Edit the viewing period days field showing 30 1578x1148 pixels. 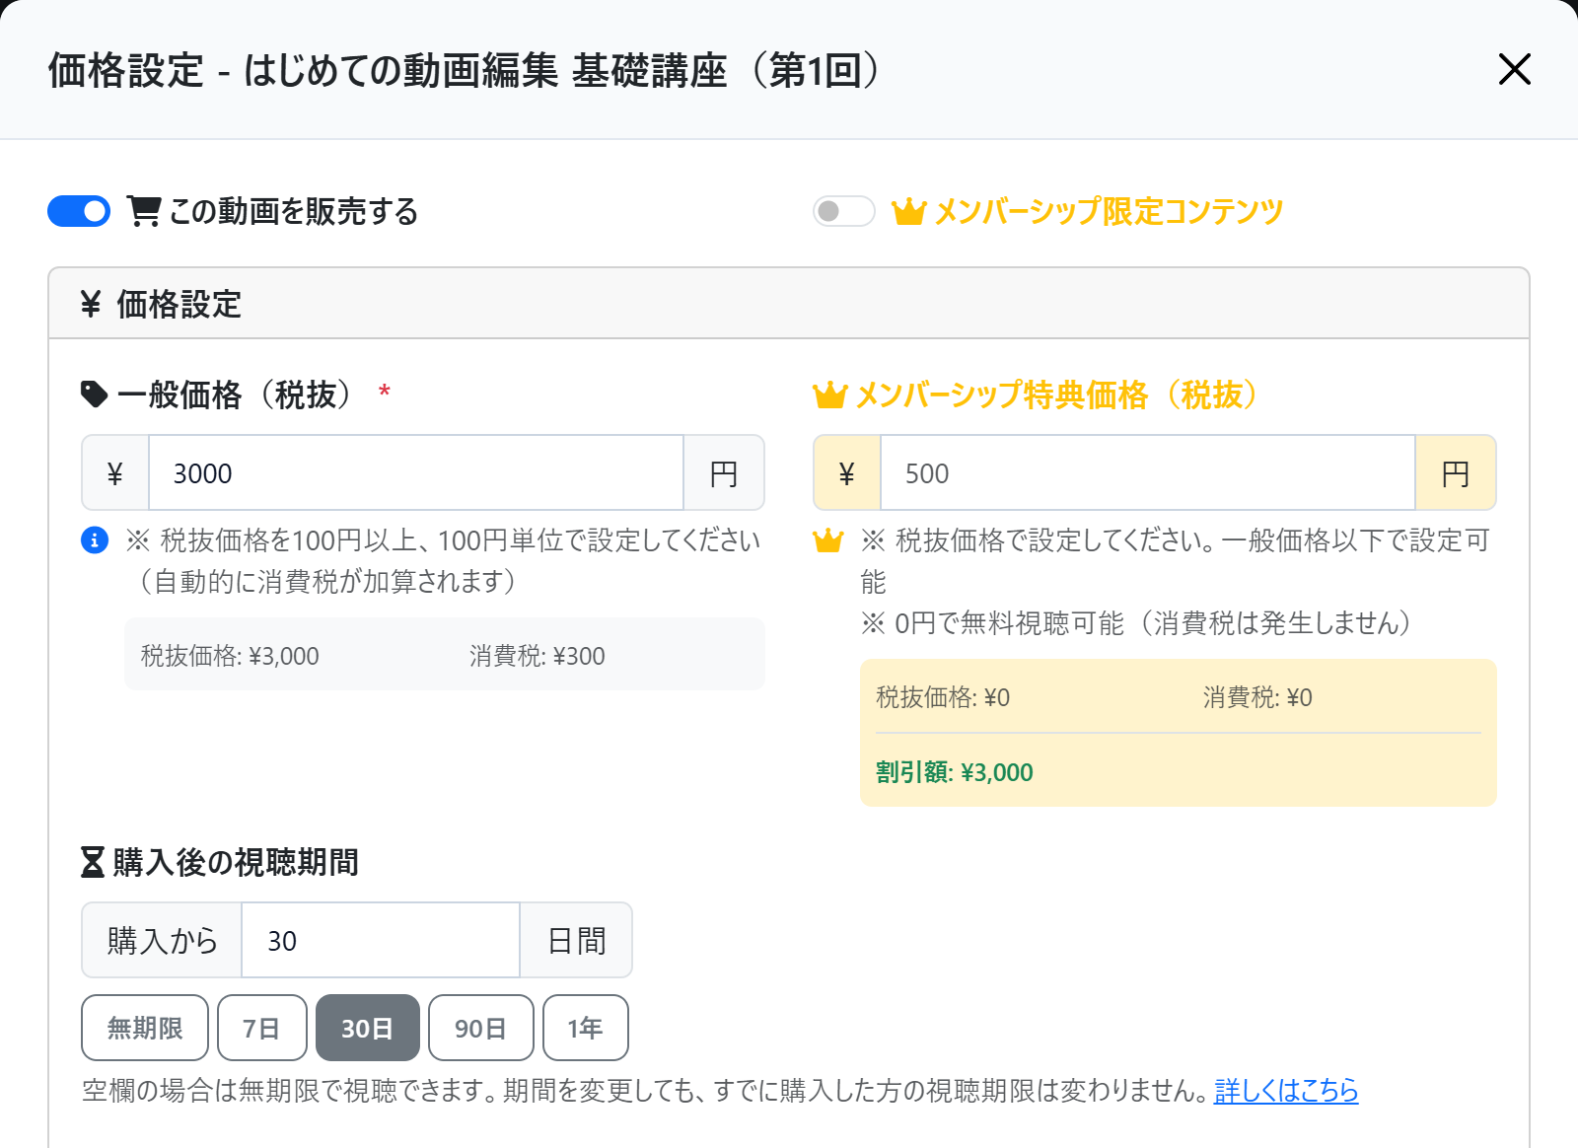point(381,940)
